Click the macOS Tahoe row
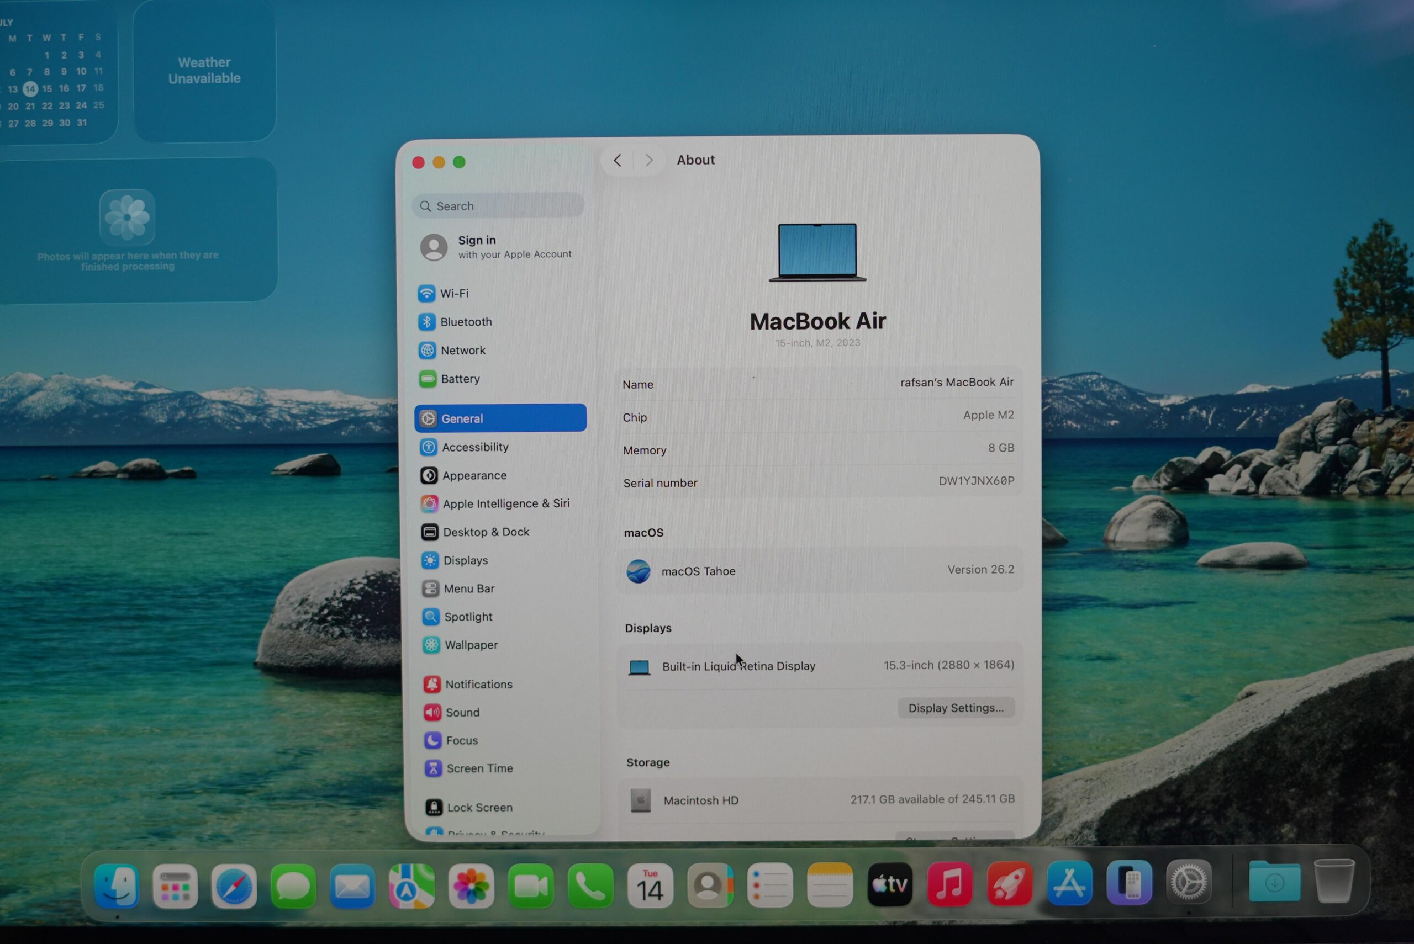1414x944 pixels. click(820, 570)
